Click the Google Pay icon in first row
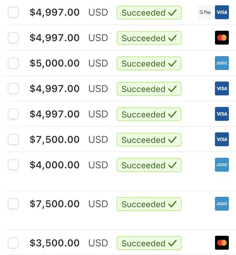The width and height of the screenshot is (236, 255). click(205, 12)
